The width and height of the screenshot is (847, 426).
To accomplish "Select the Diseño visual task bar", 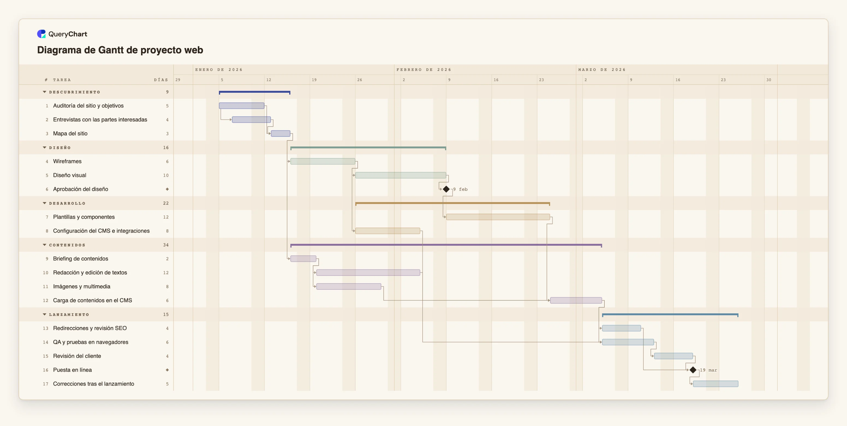I will point(401,175).
